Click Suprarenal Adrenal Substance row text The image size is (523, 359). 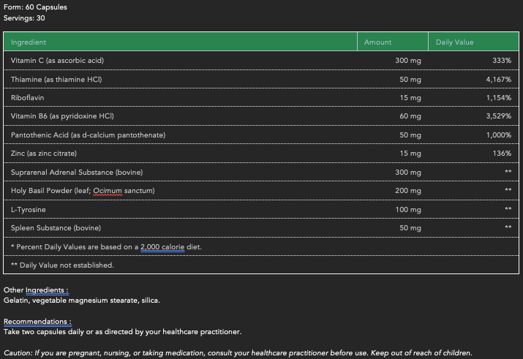(76, 172)
